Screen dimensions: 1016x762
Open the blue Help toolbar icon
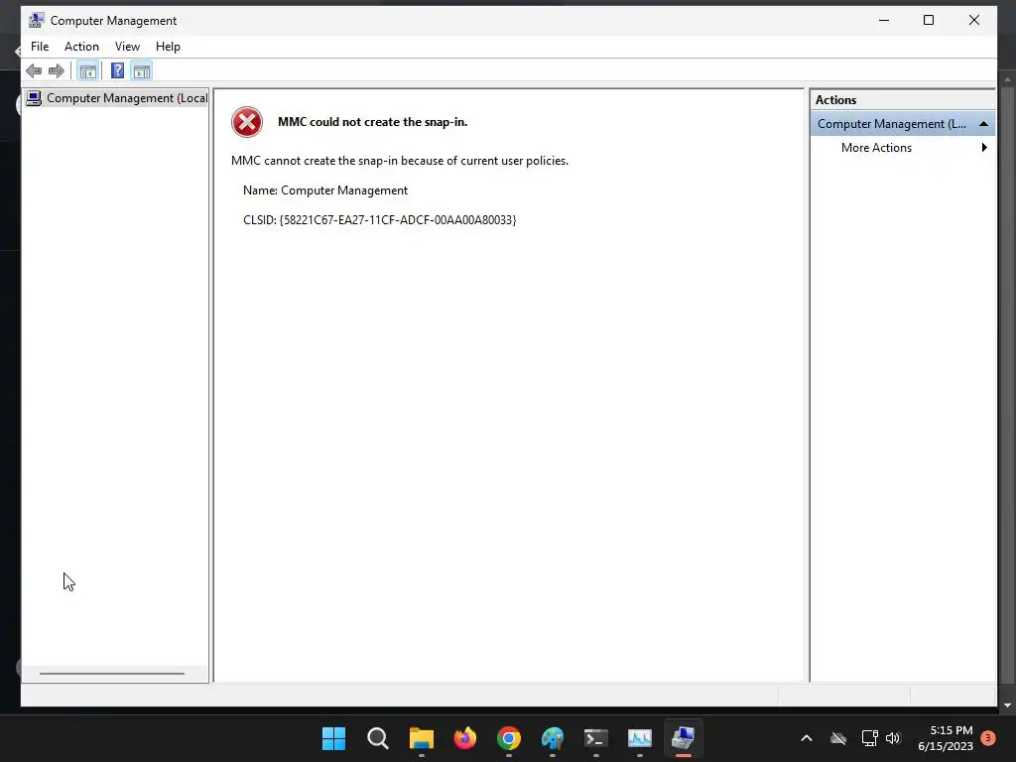[117, 70]
